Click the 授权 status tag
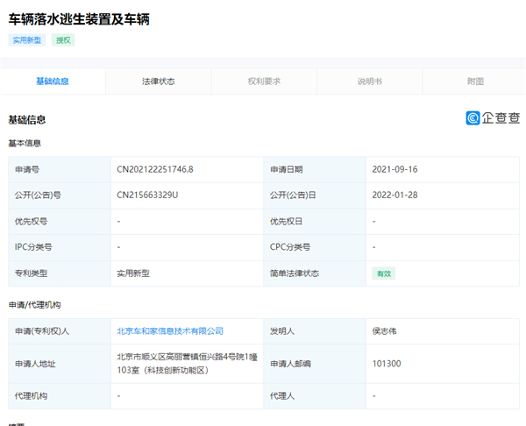The width and height of the screenshot is (526, 426). (64, 39)
